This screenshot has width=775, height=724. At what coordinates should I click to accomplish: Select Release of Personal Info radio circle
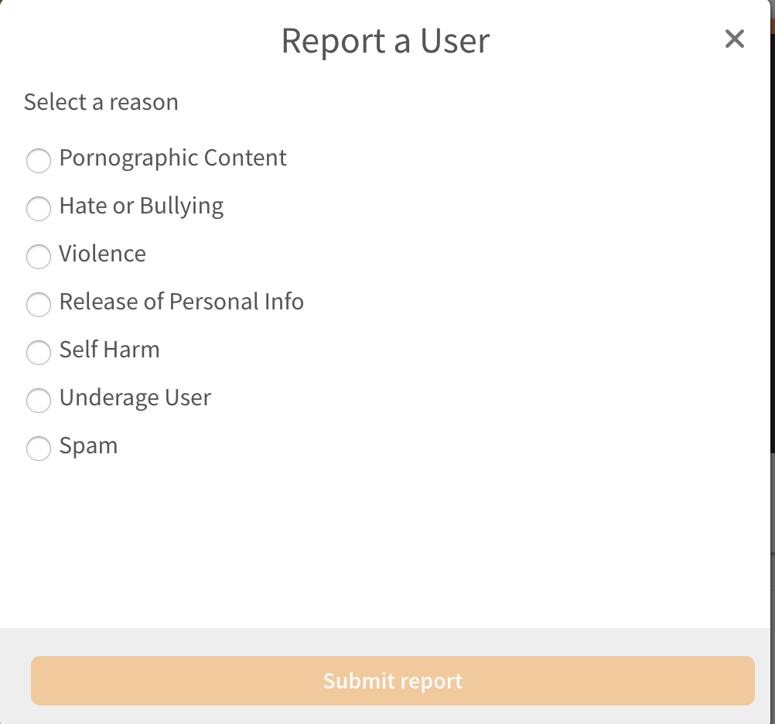pos(39,304)
